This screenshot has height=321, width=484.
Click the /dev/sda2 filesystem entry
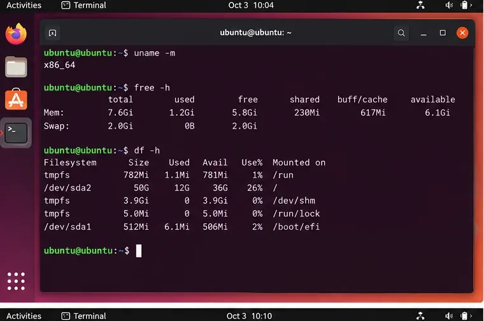pos(68,188)
